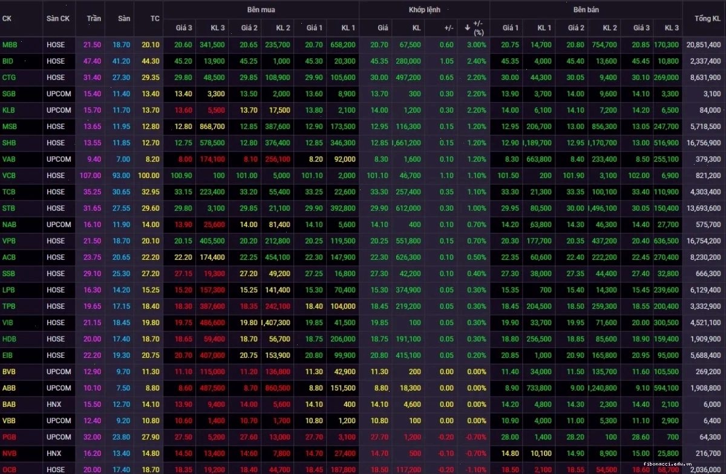Viewport: 726px width, 474px height.
Task: Click the Bên bán group header
Action: [x=586, y=10]
